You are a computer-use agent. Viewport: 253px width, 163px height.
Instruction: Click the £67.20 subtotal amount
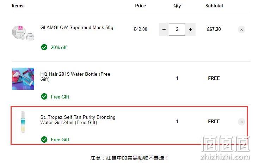coord(214,29)
